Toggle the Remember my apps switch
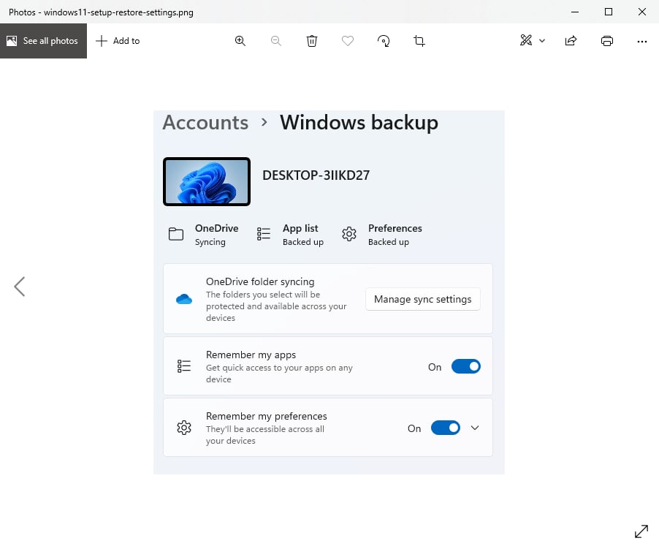 click(465, 366)
